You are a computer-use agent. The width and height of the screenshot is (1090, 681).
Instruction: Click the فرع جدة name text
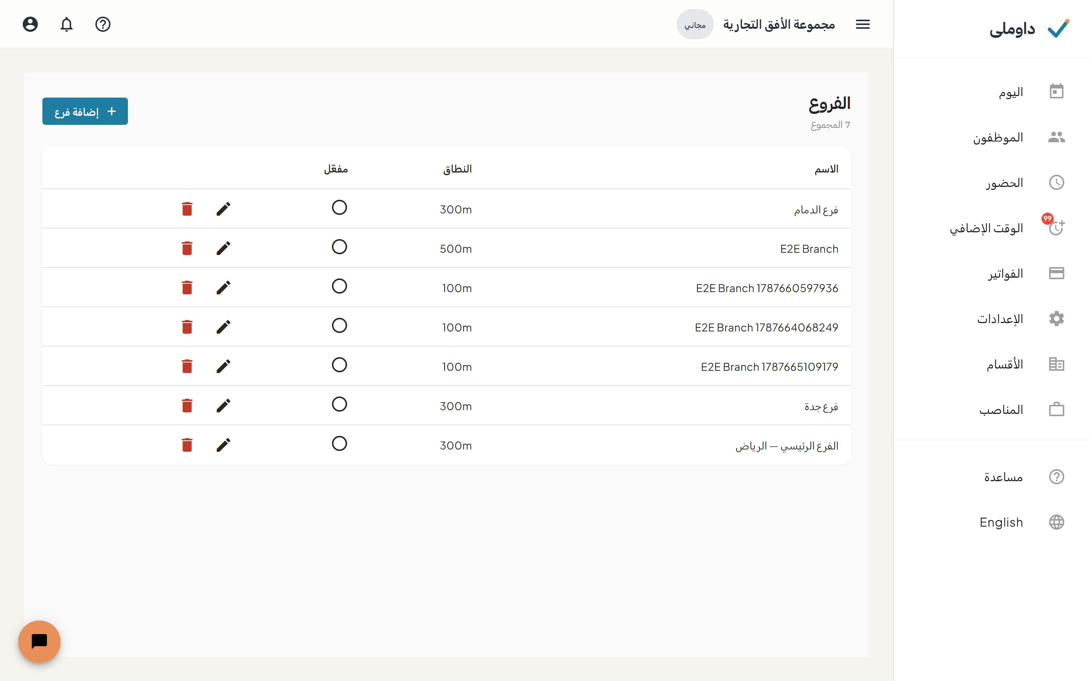click(821, 406)
